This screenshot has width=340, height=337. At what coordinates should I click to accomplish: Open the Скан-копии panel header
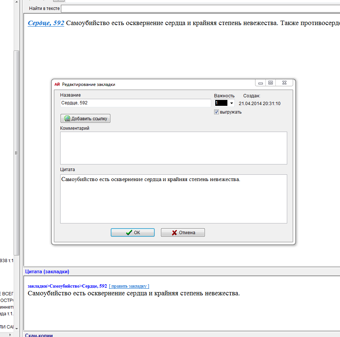pos(39,335)
